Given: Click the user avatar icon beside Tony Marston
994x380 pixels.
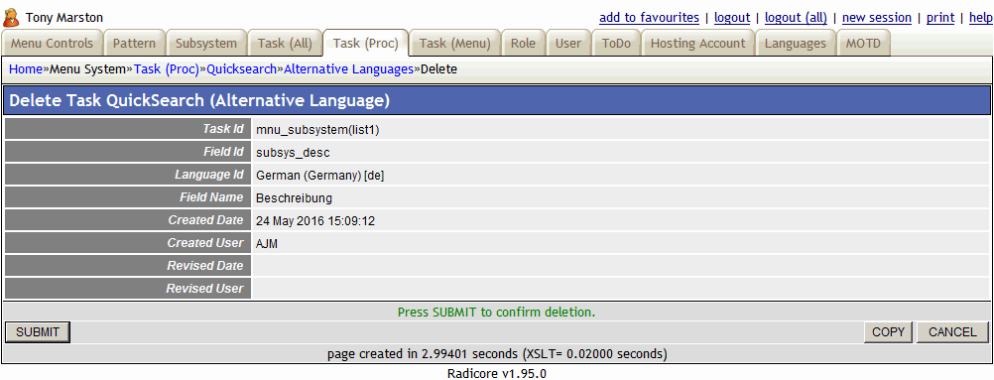Looking at the screenshot, I should (x=12, y=17).
